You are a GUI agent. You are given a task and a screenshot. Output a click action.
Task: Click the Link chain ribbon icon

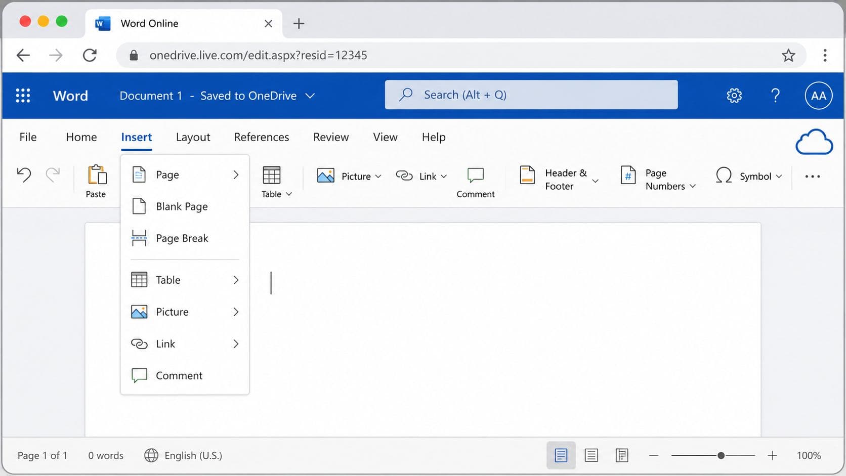pyautogui.click(x=404, y=176)
